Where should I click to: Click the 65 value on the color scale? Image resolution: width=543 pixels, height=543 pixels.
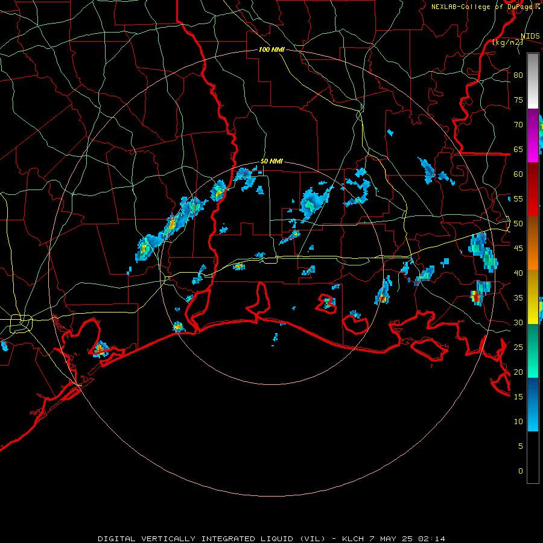(518, 150)
